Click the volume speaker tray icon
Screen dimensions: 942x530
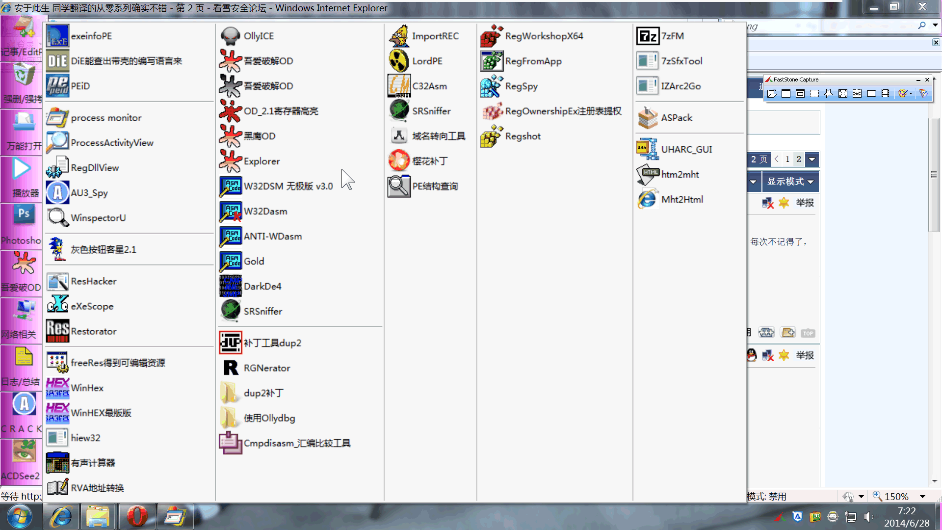click(x=868, y=517)
